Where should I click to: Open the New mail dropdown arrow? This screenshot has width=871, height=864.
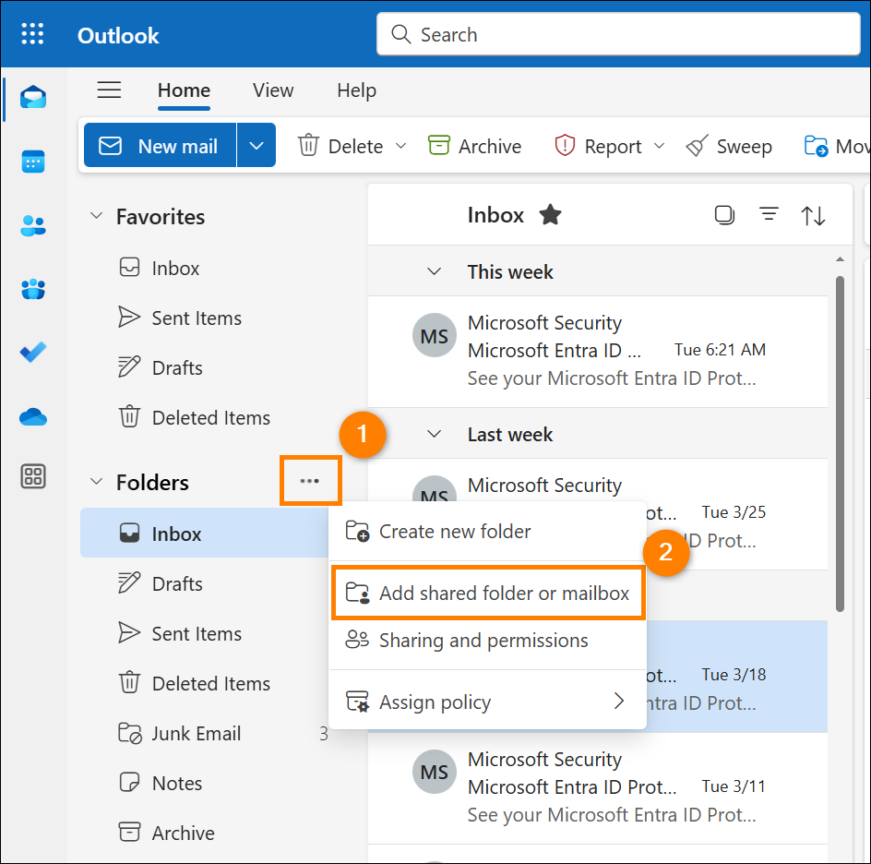[x=257, y=146]
